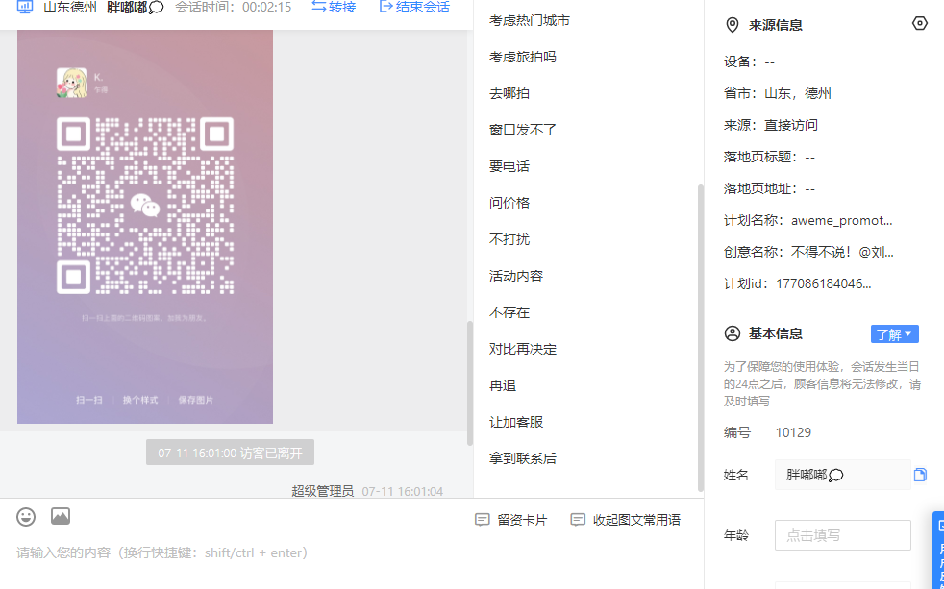Click the person icon by 基本信息

pos(733,334)
